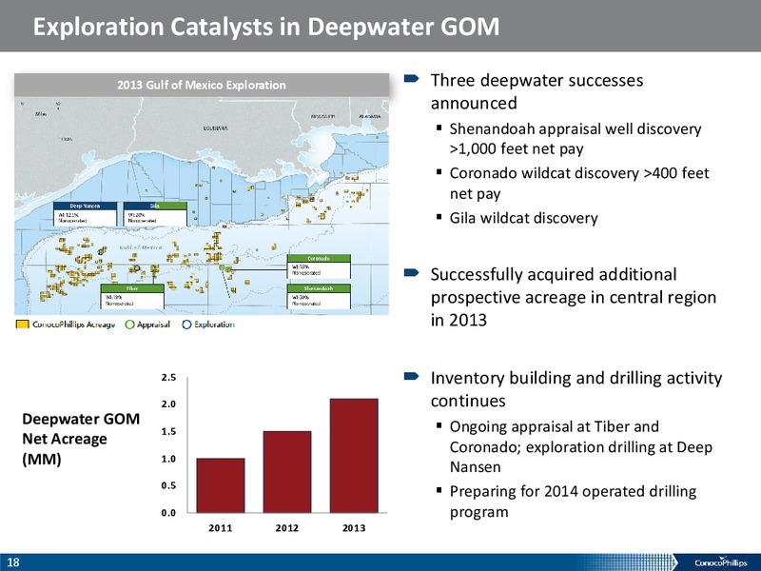Click the Shenandoah label box on the map
Image resolution: width=761 pixels, height=571 pixels.
tap(319, 296)
